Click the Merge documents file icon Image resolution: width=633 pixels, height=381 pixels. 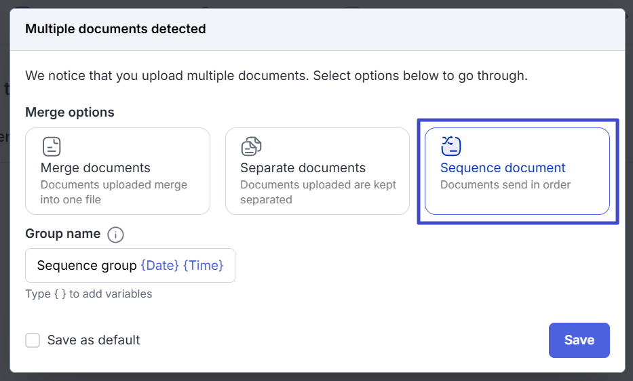coord(52,146)
